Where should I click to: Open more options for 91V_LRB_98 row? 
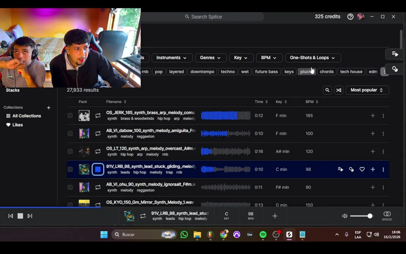tap(383, 169)
